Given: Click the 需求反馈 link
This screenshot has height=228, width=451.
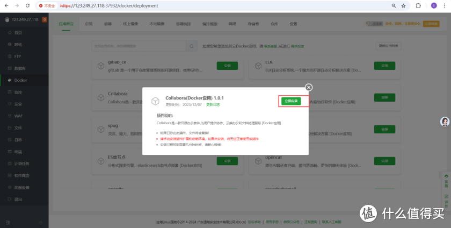Looking at the screenshot, I should point(297,46).
